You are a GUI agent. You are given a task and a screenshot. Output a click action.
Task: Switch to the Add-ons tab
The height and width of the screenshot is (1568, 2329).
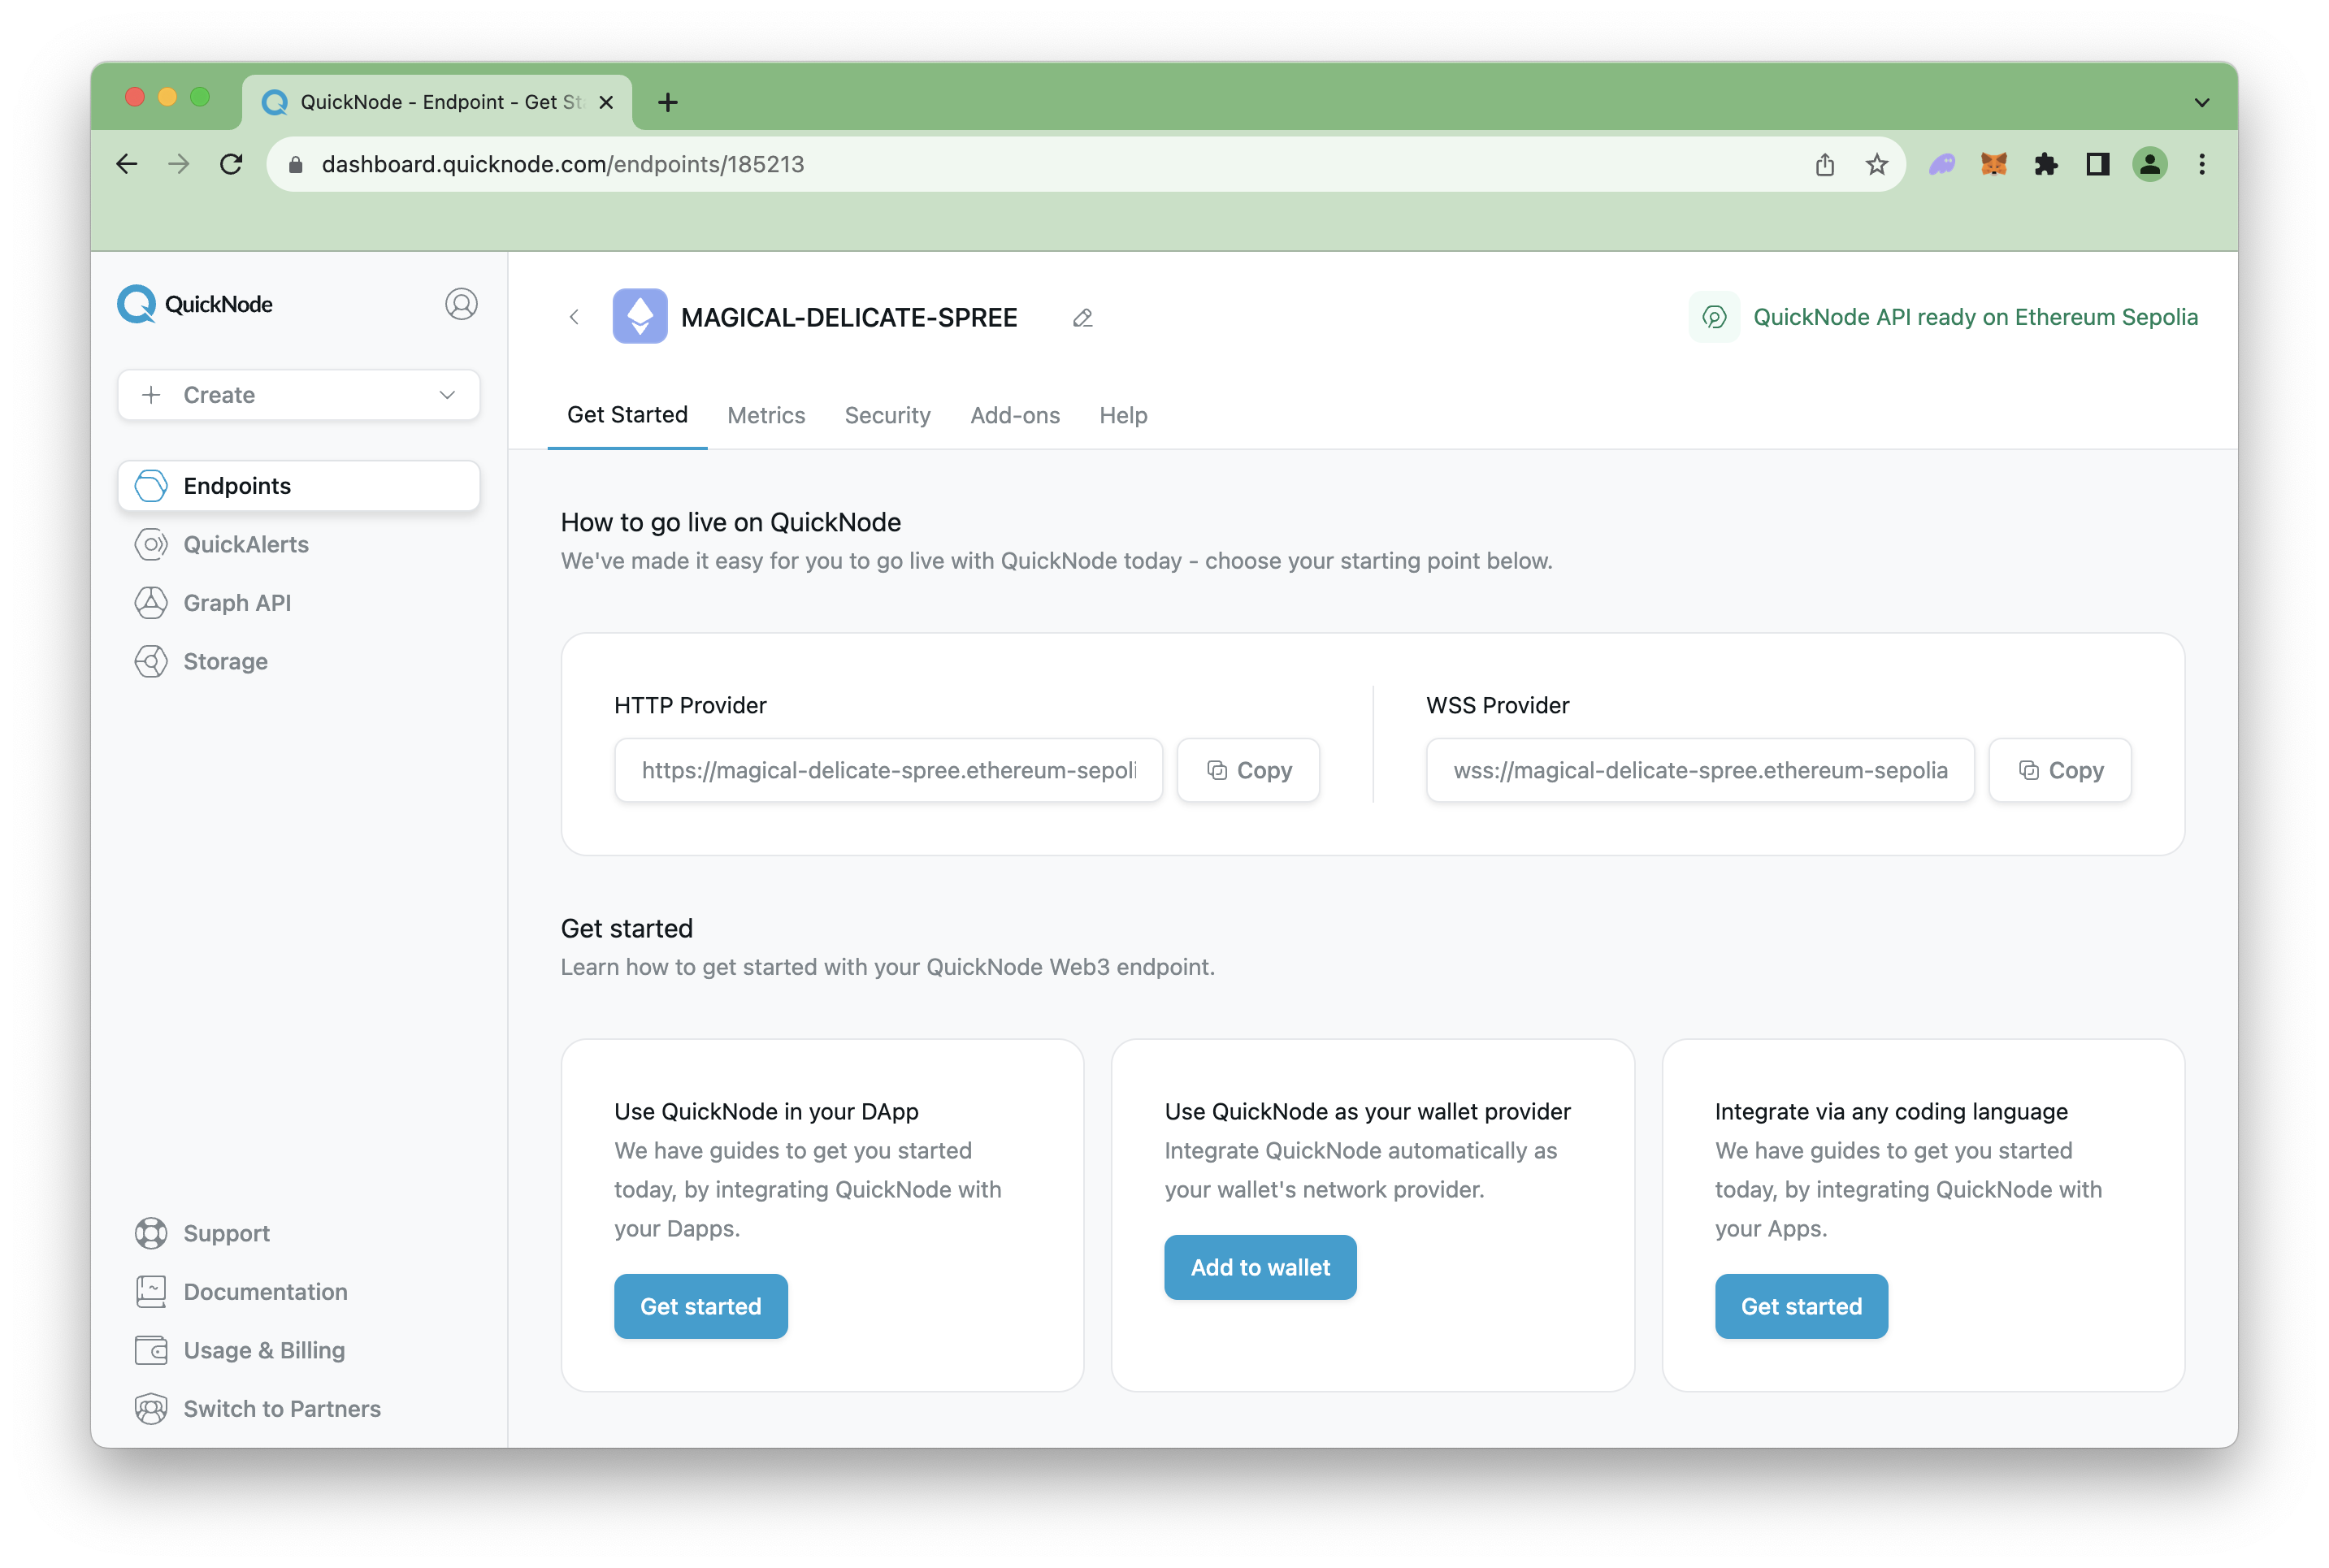tap(1015, 415)
